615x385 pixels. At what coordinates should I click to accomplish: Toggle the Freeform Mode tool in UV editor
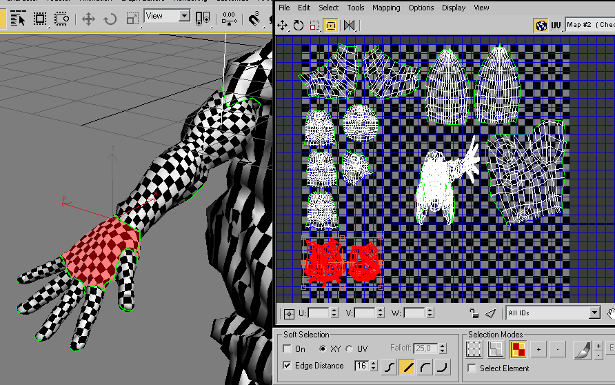[331, 26]
